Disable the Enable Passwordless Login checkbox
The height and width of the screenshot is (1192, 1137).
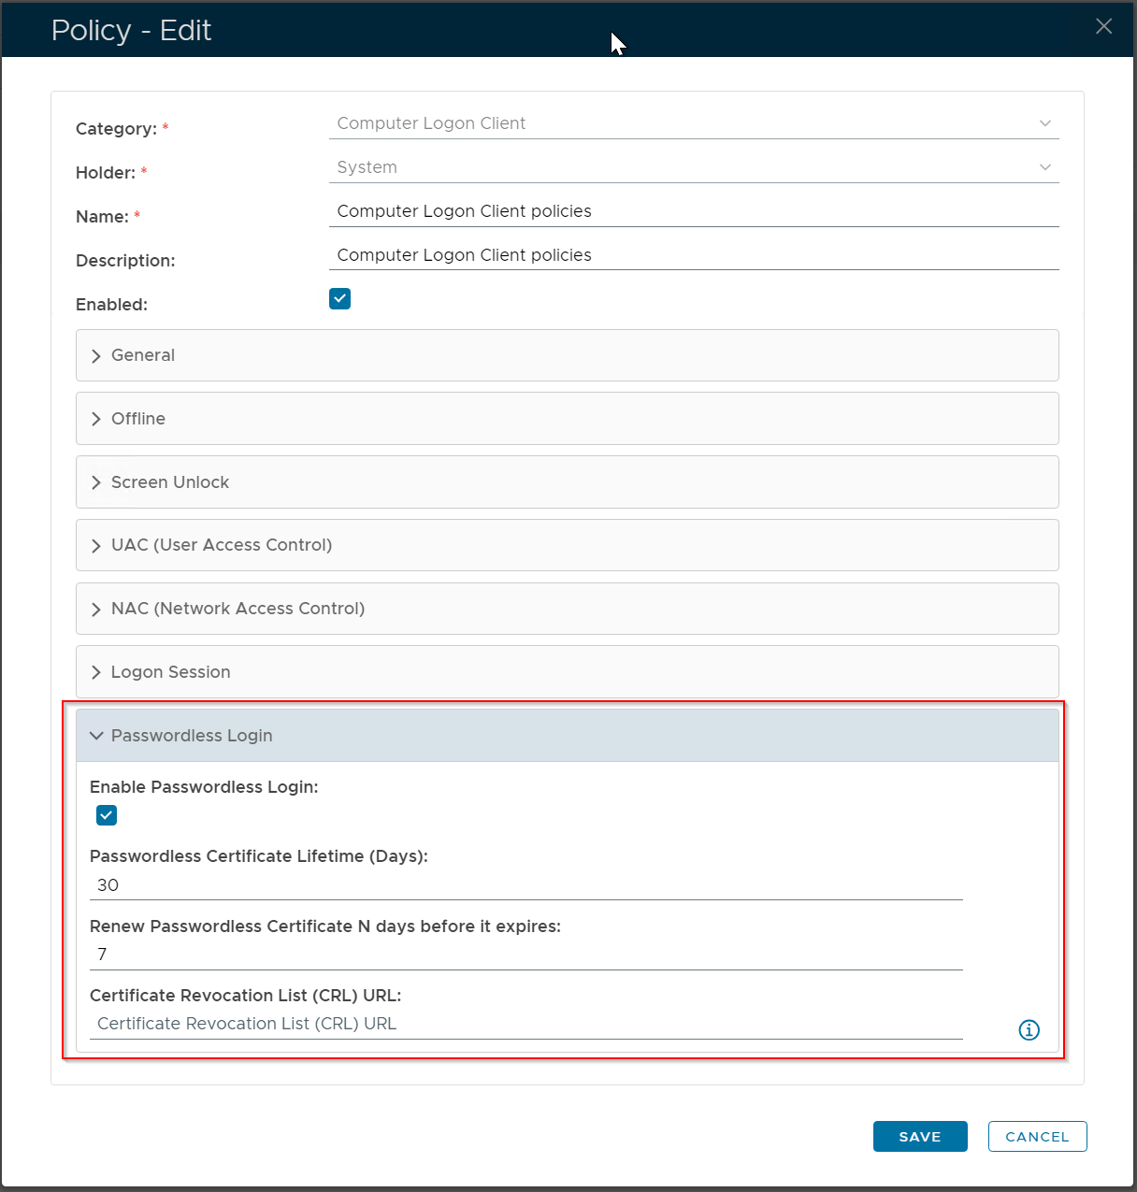tap(107, 815)
